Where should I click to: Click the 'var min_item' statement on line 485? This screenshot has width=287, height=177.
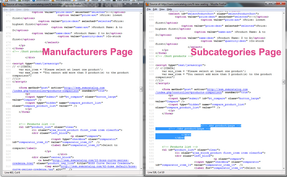point(61,70)
